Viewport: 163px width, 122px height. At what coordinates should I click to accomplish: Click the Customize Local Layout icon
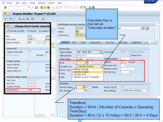(x=93, y=8)
